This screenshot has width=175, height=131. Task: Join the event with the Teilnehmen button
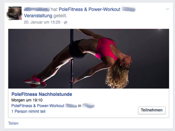point(152,110)
